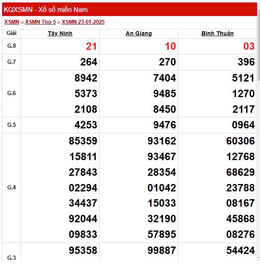Select the An Giang column header link

(139, 34)
